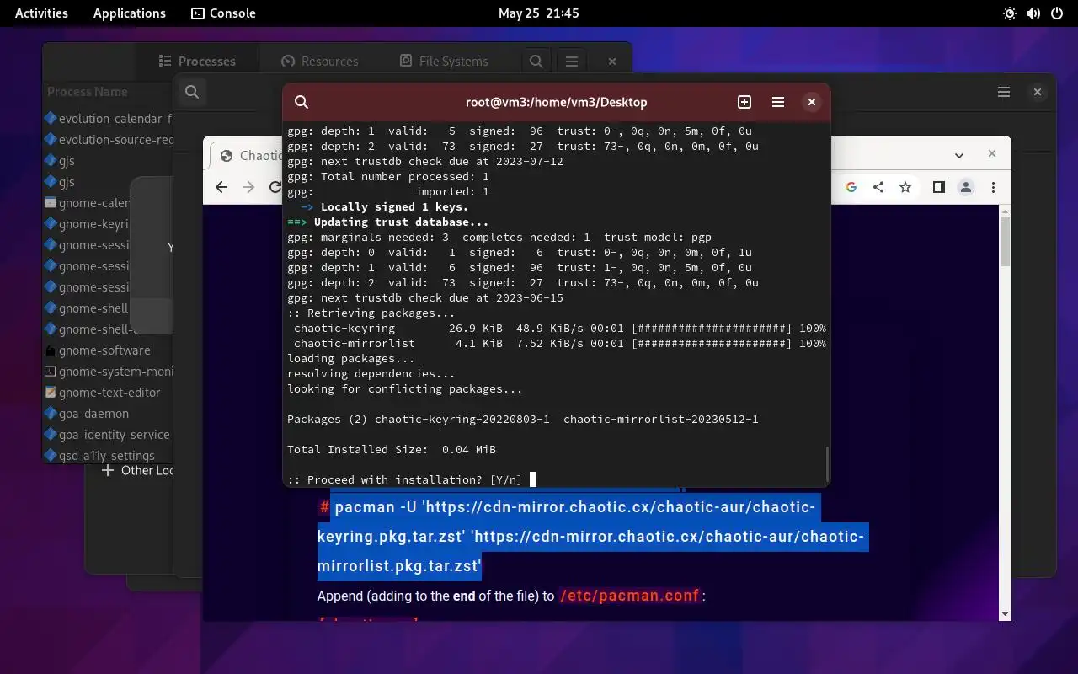Click Other Locations in Files sidebar
Image resolution: width=1078 pixels, height=674 pixels.
(x=137, y=470)
